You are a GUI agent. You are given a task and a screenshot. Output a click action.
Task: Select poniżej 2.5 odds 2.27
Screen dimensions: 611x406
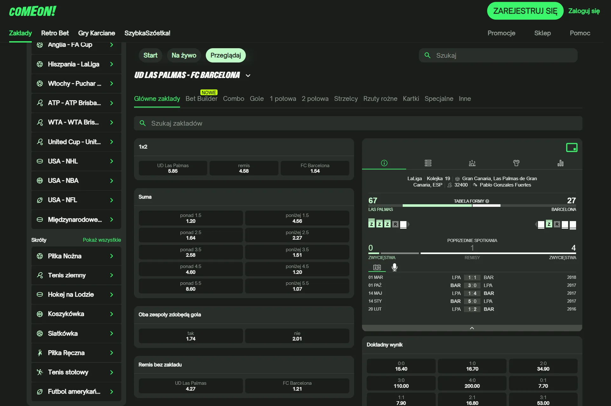pos(297,235)
